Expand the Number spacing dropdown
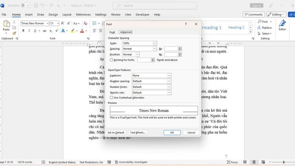 (169, 81)
